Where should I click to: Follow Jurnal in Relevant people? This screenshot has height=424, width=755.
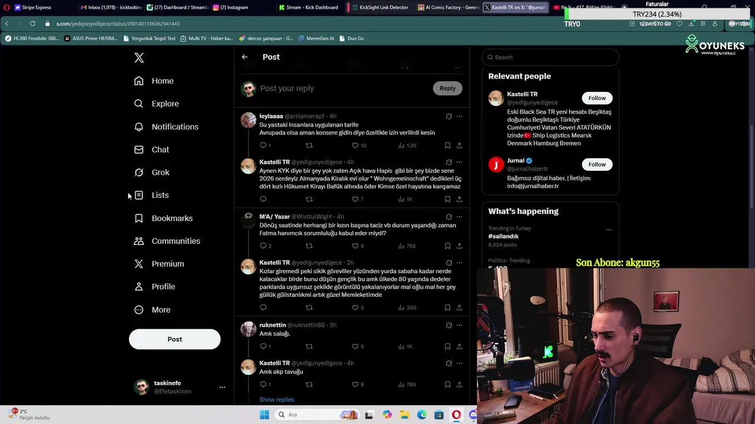[597, 164]
